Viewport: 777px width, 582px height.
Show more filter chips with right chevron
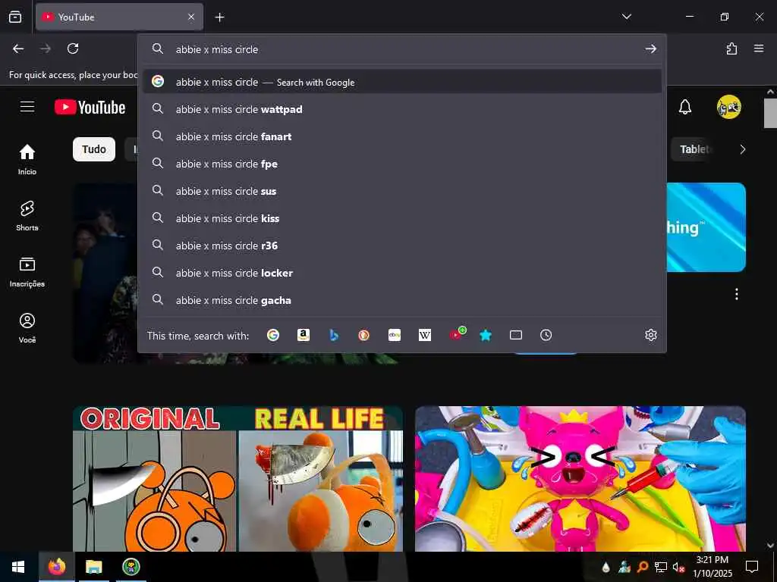(x=742, y=149)
